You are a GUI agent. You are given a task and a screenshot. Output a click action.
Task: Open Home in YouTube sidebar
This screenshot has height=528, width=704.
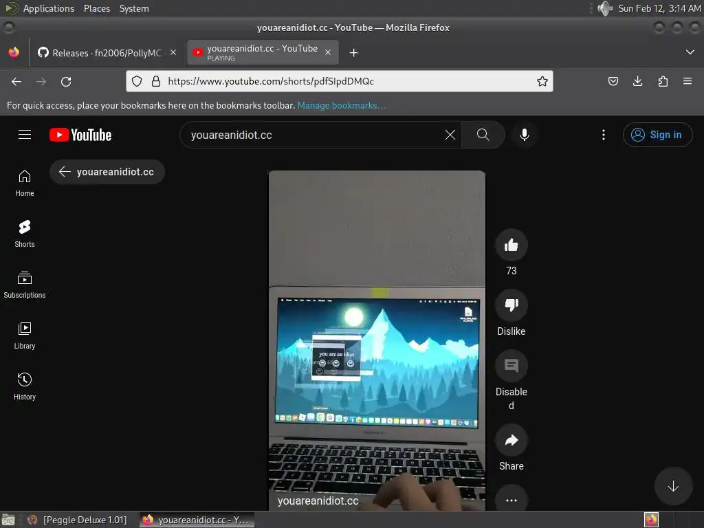[25, 183]
